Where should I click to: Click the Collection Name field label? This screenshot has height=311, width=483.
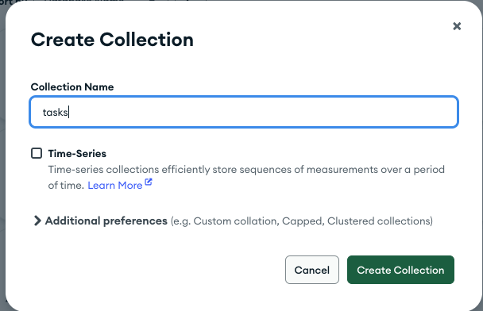point(72,87)
